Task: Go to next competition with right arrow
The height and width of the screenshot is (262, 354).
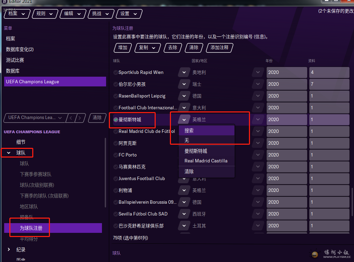Action: [80, 118]
